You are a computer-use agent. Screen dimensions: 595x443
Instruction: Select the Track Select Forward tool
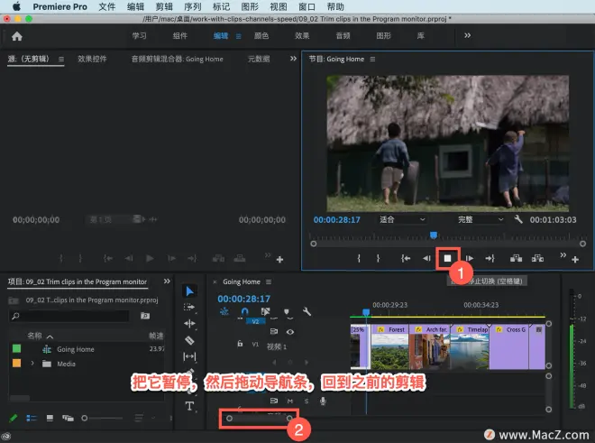[x=189, y=308]
